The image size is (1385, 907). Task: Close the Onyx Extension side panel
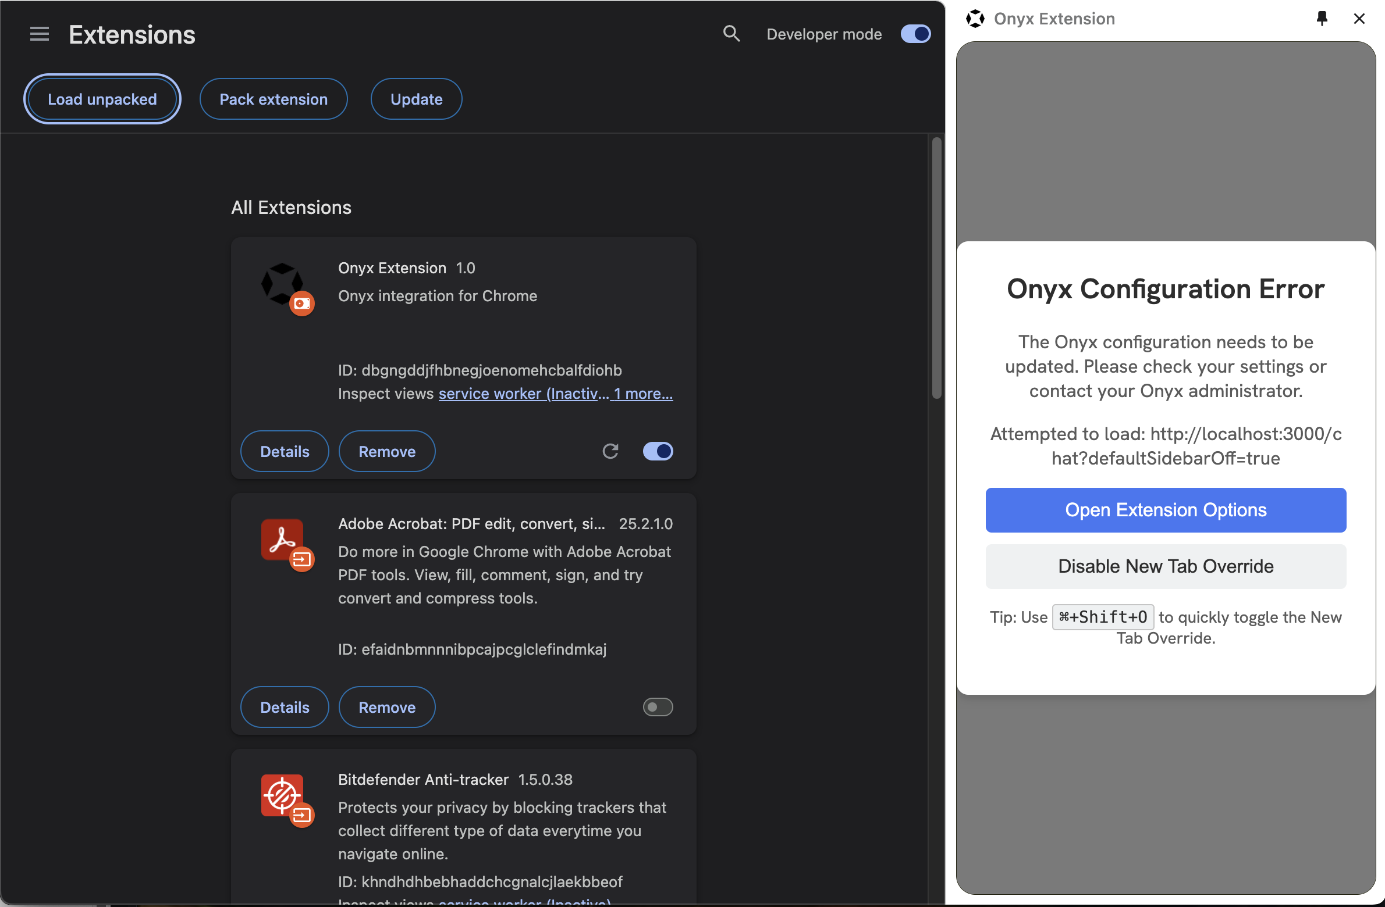pyautogui.click(x=1359, y=19)
